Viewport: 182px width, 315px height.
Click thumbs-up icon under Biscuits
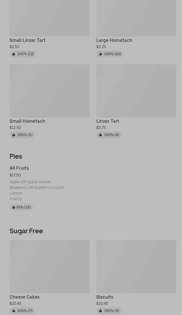100,311
